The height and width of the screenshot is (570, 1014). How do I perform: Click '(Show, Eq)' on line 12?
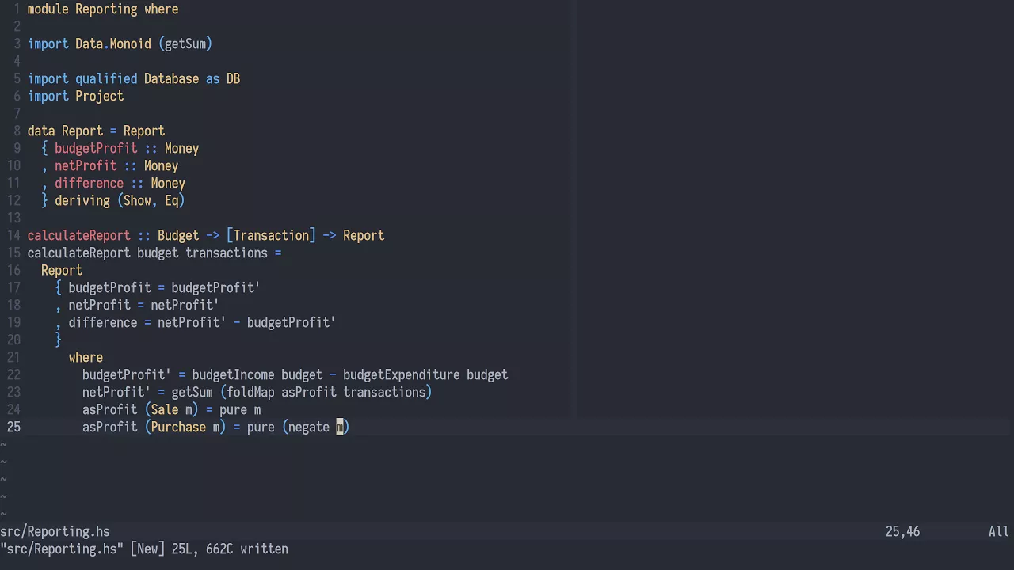tap(151, 201)
